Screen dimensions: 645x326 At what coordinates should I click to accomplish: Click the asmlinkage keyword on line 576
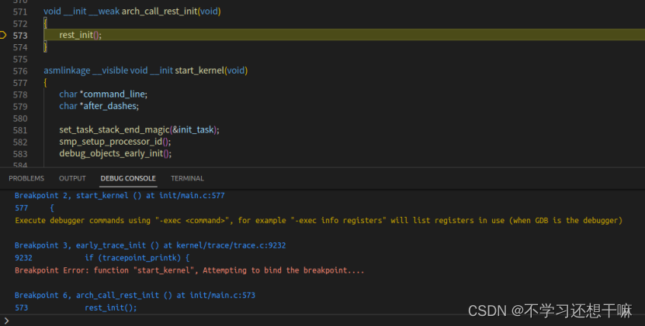(x=67, y=70)
